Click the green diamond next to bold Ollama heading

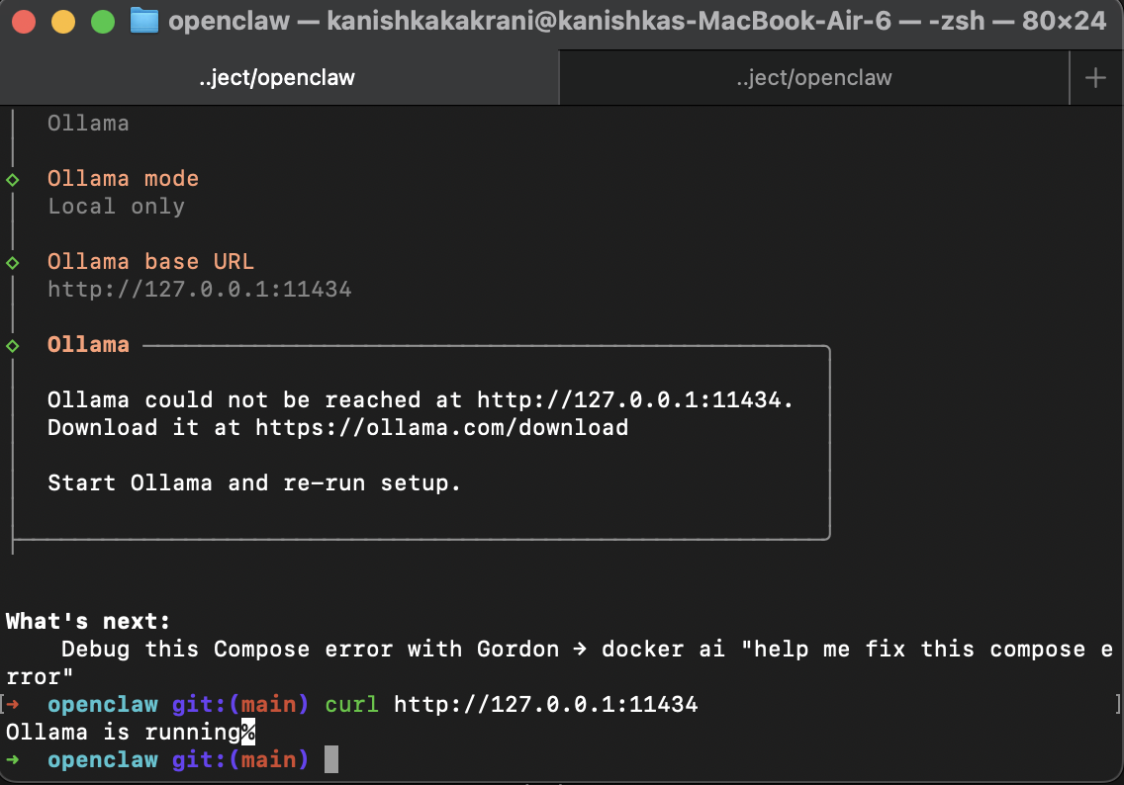[13, 345]
